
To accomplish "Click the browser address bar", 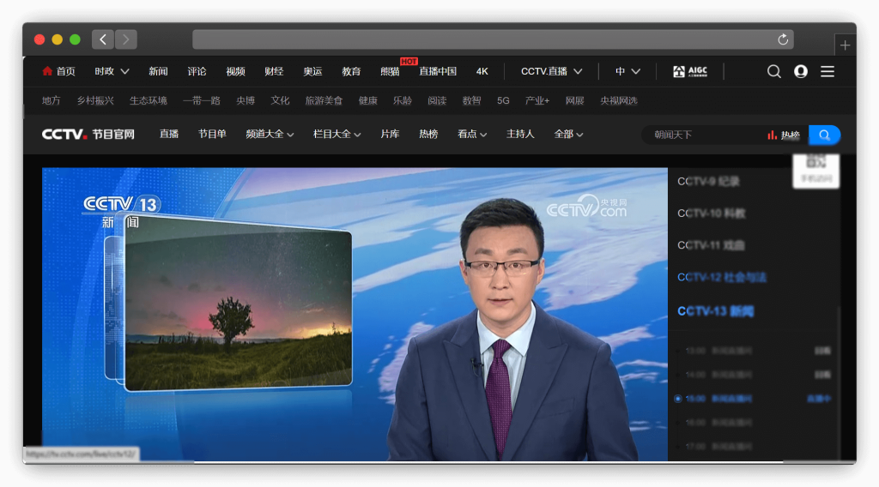I will pyautogui.click(x=493, y=39).
